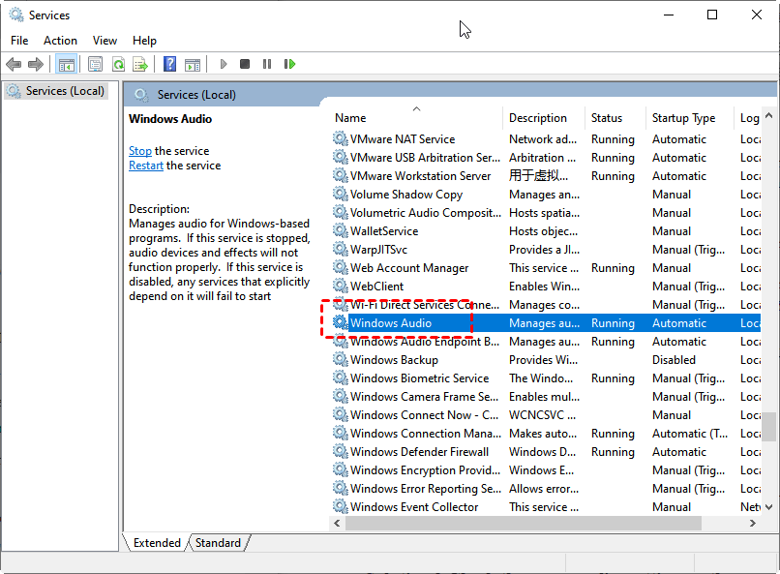Click the gear icon beside VMware Workstation Server
The height and width of the screenshot is (574, 780).
(x=341, y=175)
